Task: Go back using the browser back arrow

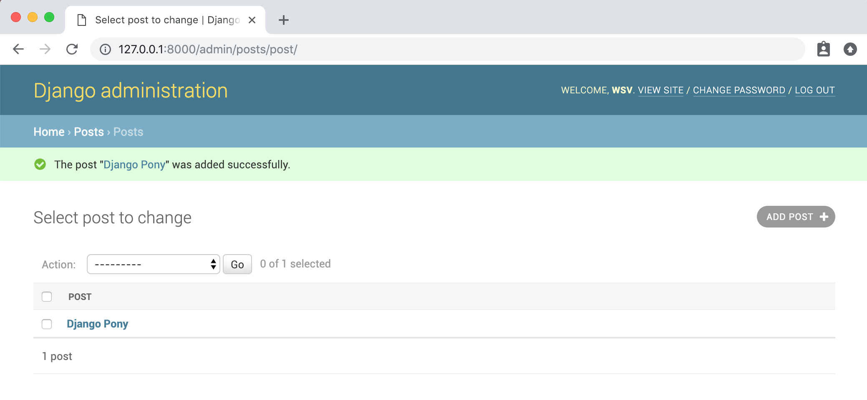Action: [18, 49]
